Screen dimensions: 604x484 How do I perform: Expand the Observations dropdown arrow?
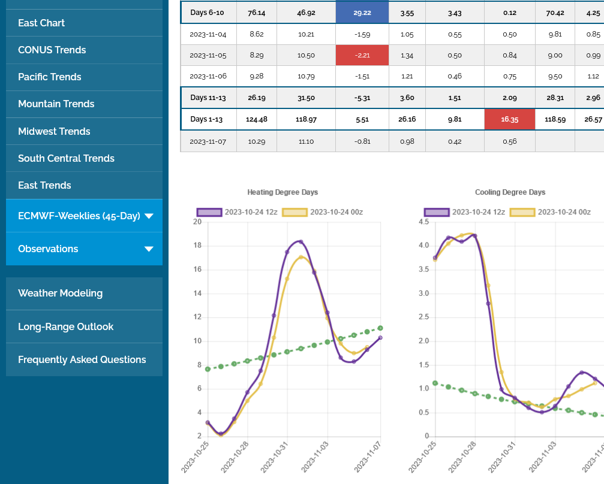coord(149,249)
